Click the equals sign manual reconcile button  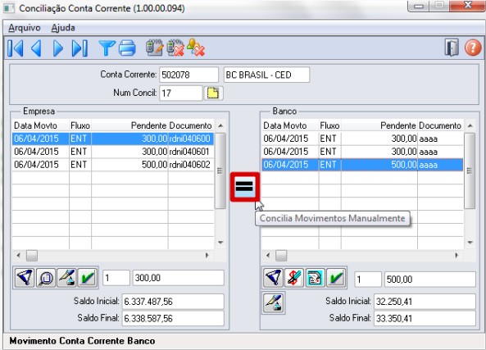244,187
